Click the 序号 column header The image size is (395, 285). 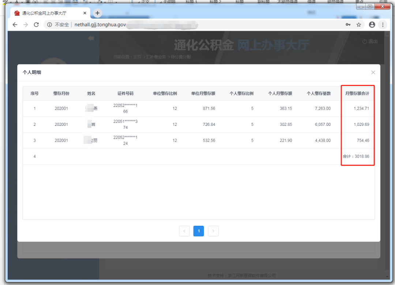coord(34,94)
